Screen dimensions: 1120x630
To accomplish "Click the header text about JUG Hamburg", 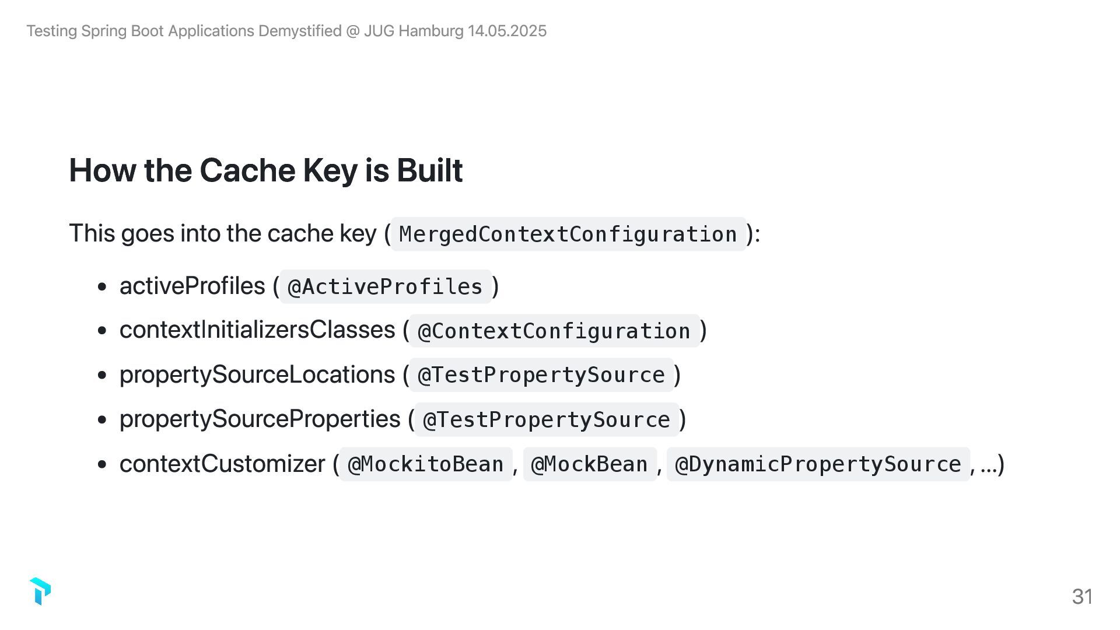I will [286, 31].
